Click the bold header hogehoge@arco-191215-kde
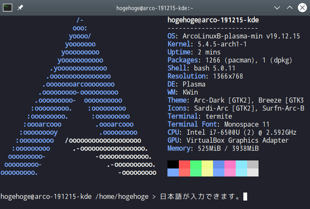Screen dimensions: 310x209 (x=213, y=20)
